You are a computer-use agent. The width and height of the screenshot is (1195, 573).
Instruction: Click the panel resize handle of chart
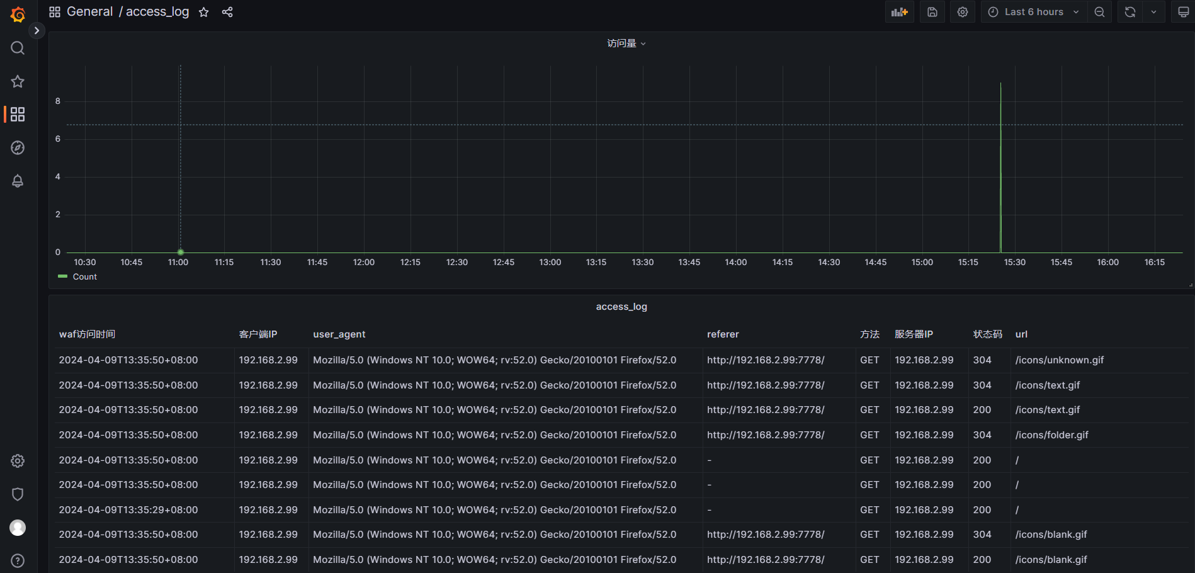click(1190, 285)
